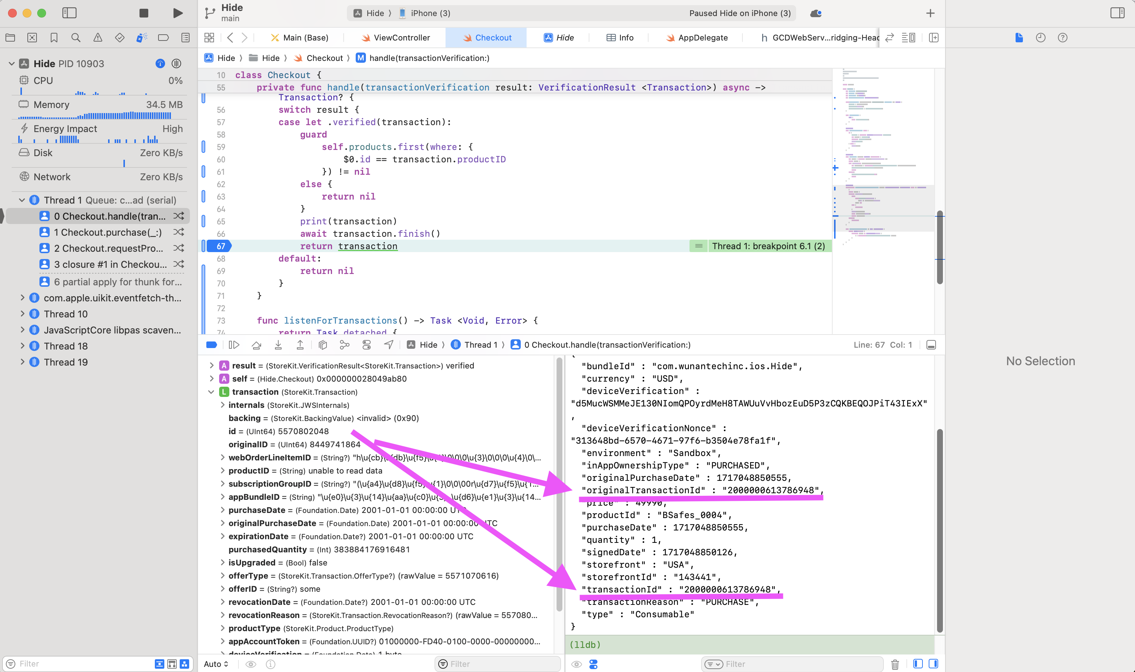Image resolution: width=1135 pixels, height=672 pixels.
Task: Simulate location arrow icon
Action: pos(389,345)
